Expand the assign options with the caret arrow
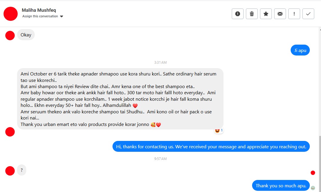The width and height of the screenshot is (321, 192). (61, 16)
